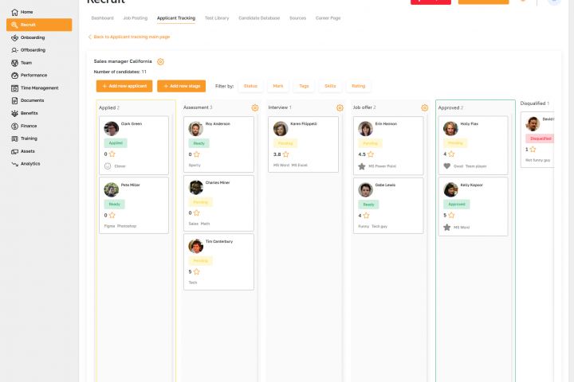Screen dimensions: 574x382
Task: Open the Status filter dropdown
Action: tap(250, 86)
